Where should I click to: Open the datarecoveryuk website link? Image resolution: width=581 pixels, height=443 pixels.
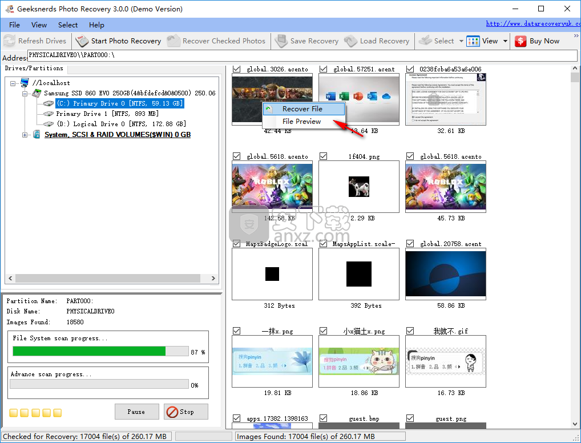tap(533, 24)
